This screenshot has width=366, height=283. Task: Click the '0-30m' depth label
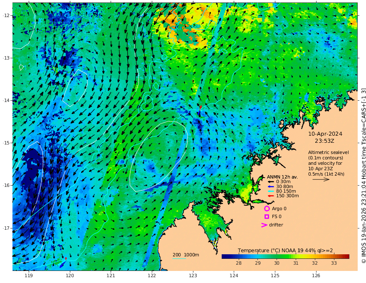tap(283, 182)
